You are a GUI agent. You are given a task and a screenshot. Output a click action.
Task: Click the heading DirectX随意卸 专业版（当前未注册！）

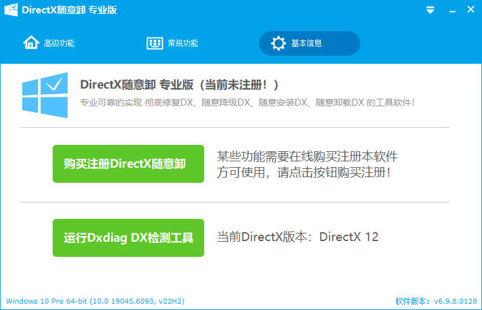coord(179,85)
